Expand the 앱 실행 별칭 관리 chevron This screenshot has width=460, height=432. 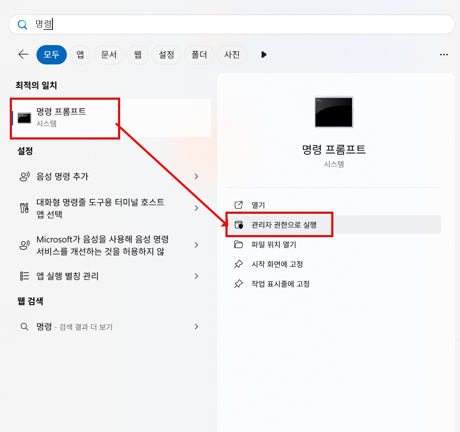point(196,276)
